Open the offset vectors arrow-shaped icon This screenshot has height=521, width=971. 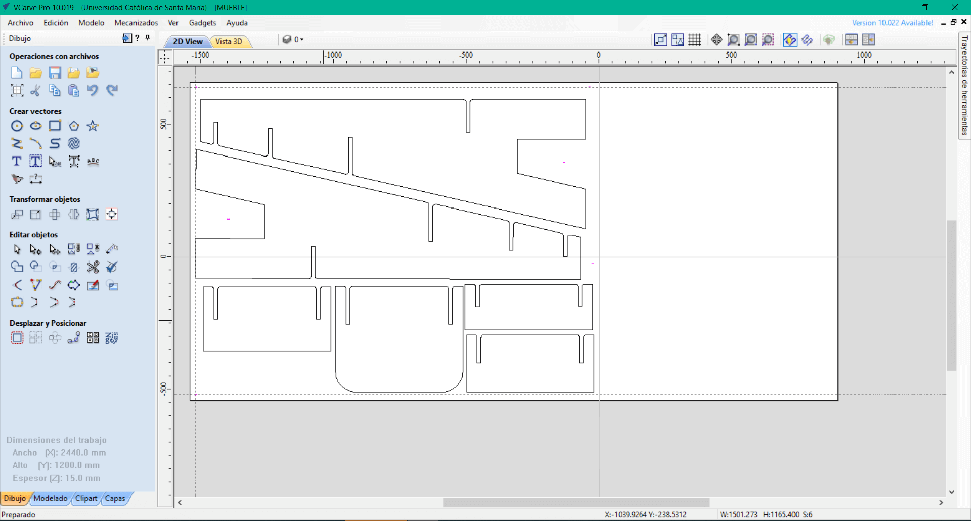(x=74, y=285)
